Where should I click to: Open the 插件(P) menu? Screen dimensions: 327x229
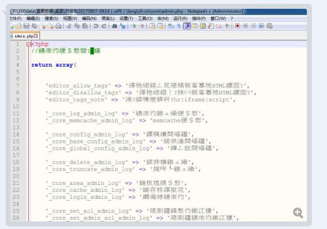coord(199,18)
